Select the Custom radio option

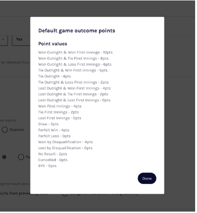(x=5, y=129)
